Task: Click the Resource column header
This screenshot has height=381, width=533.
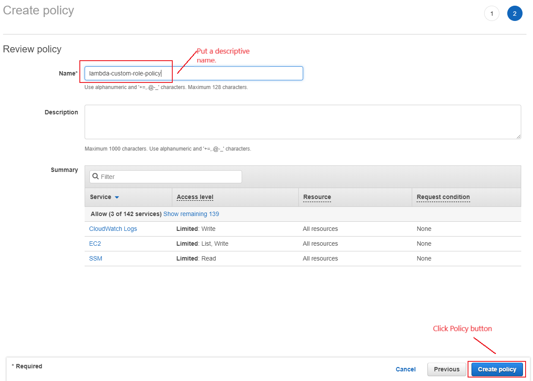Action: coord(317,197)
